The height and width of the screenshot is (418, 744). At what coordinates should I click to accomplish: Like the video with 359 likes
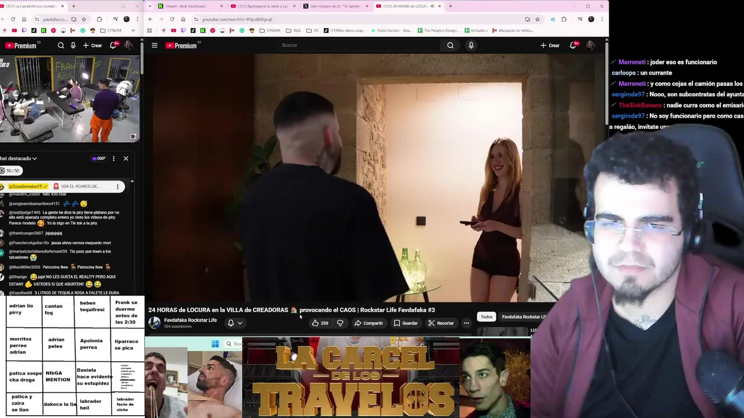pyautogui.click(x=320, y=323)
